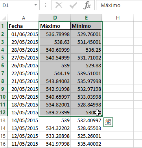The image size is (142, 148).
Task: Select row 12 header
Action: click(4, 112)
